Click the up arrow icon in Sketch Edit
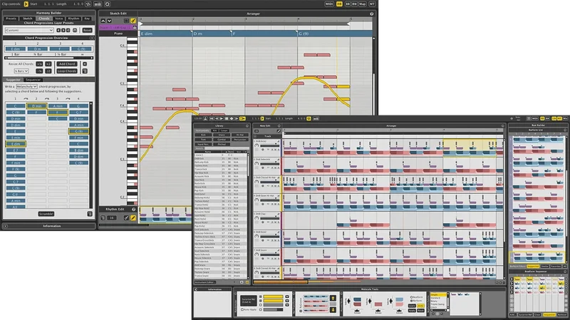 (103, 21)
